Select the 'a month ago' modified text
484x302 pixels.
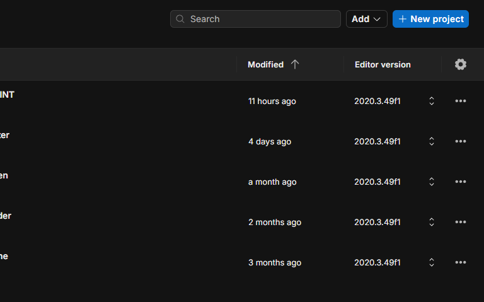pyautogui.click(x=272, y=182)
